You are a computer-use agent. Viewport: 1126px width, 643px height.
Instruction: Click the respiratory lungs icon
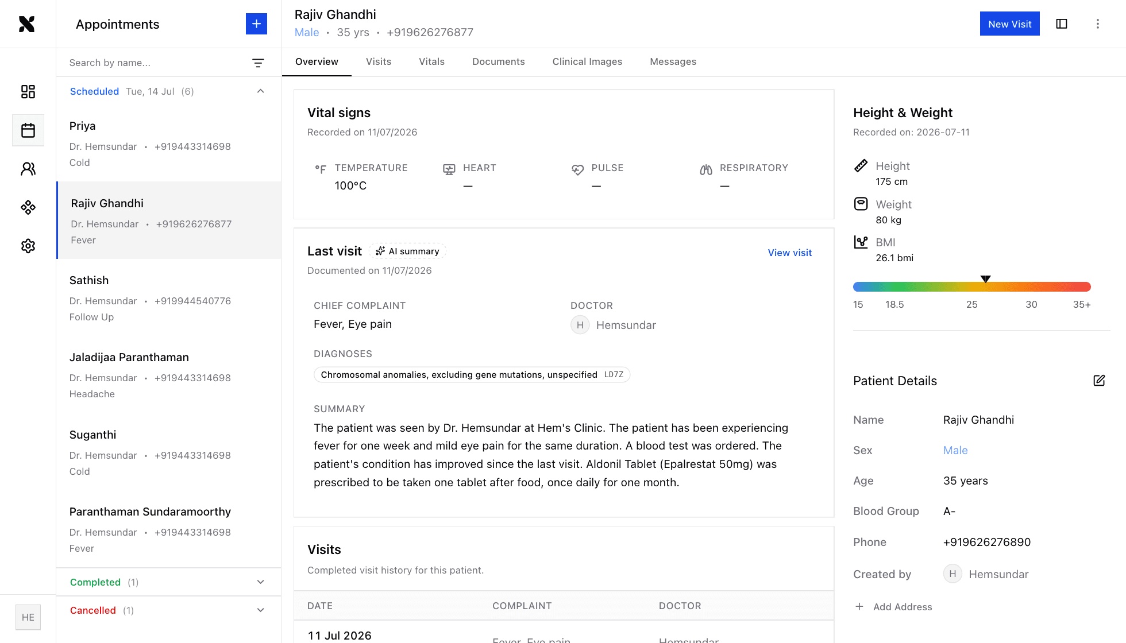click(706, 169)
